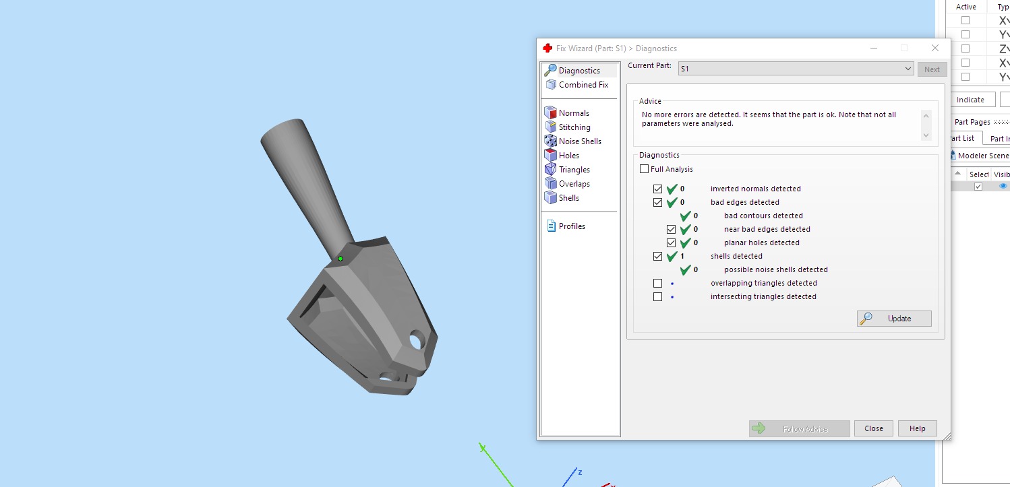1010x487 pixels.
Task: Click the green marker point on the model
Action: [340, 259]
